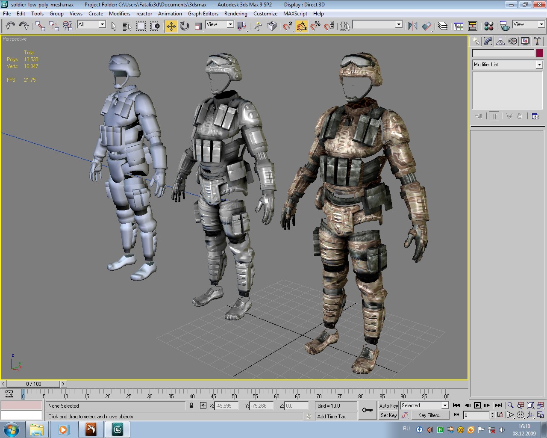Open the Hierarchy command panel tab
The height and width of the screenshot is (438, 547).
[x=500, y=41]
